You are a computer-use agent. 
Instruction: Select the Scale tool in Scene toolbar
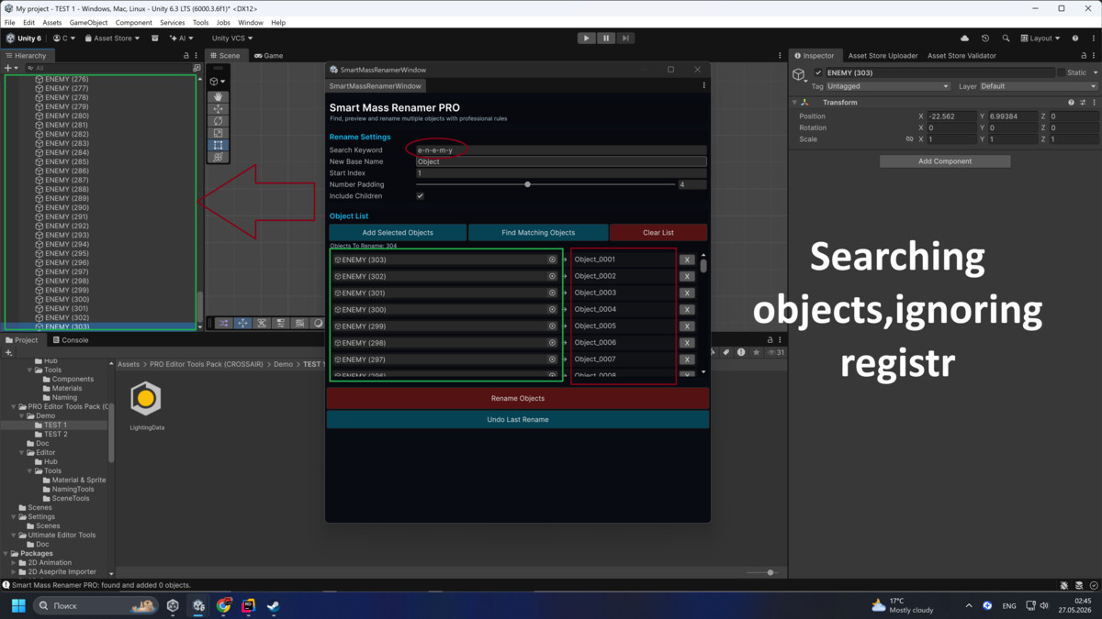click(218, 133)
